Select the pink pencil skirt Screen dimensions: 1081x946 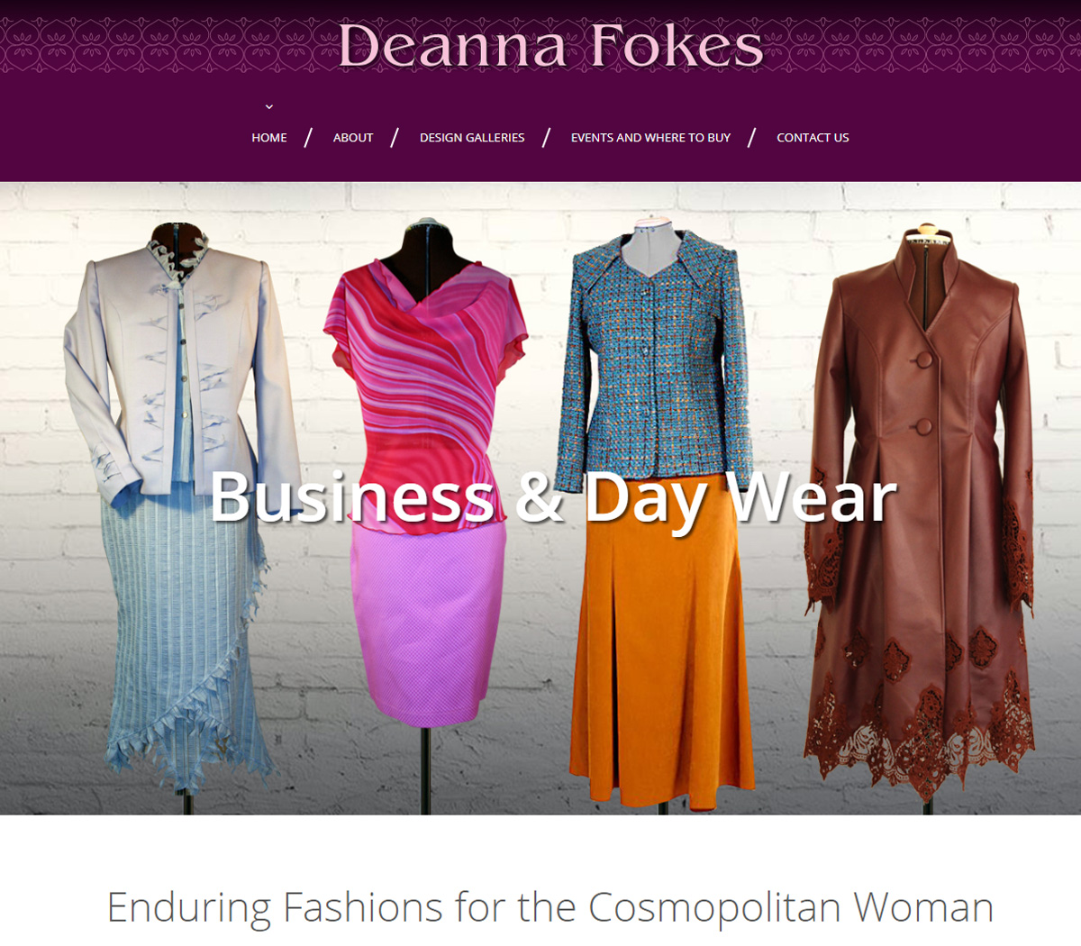pyautogui.click(x=428, y=622)
